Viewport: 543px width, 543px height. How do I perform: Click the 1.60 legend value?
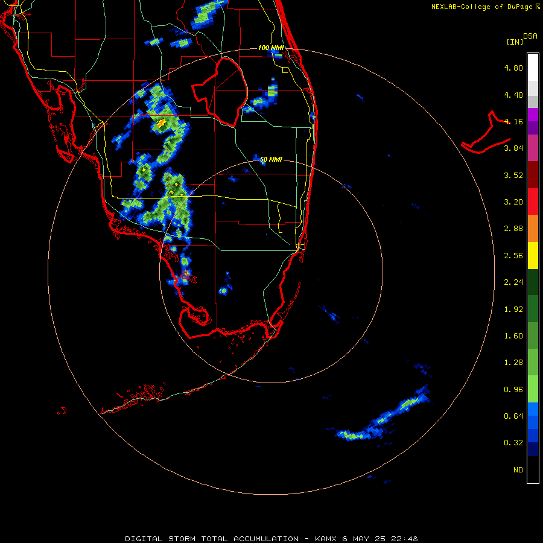(x=513, y=336)
